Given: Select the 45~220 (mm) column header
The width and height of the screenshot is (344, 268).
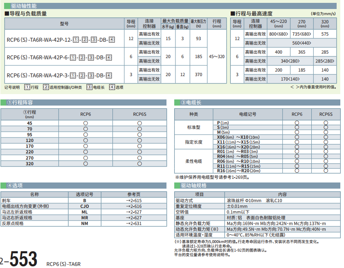Looking at the screenshot, I should coord(279,23).
